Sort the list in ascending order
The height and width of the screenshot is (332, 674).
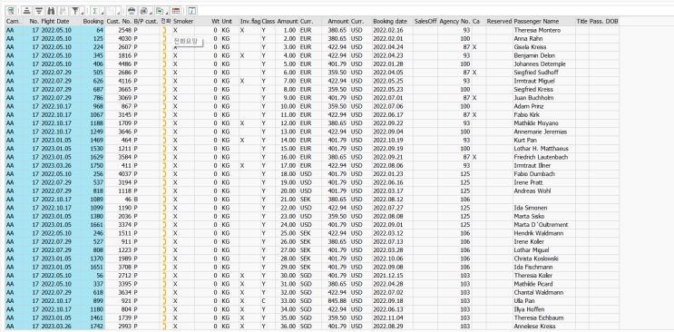[x=27, y=11]
